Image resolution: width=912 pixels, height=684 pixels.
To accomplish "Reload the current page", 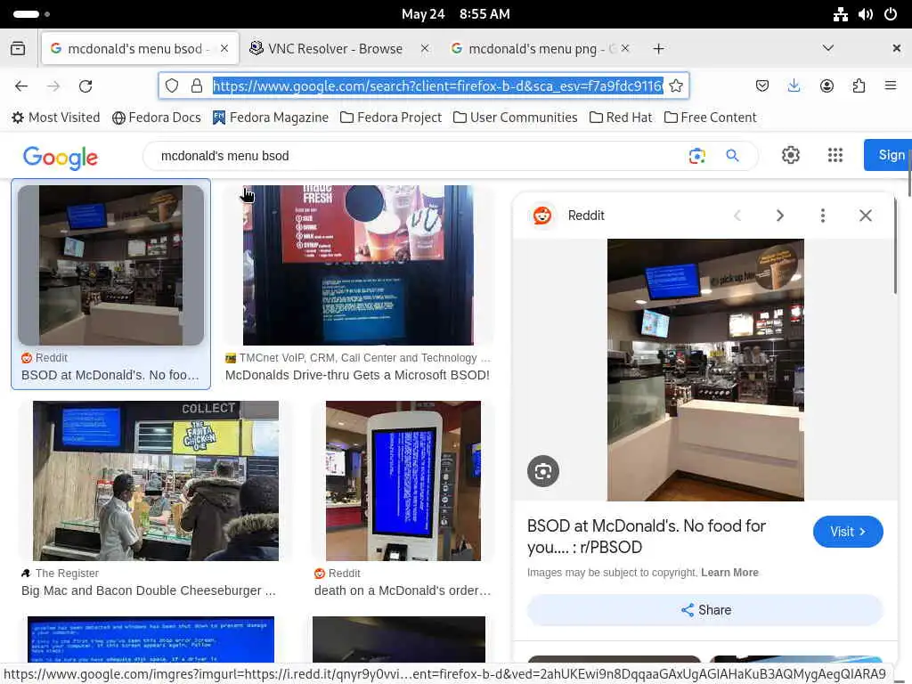I will (85, 86).
